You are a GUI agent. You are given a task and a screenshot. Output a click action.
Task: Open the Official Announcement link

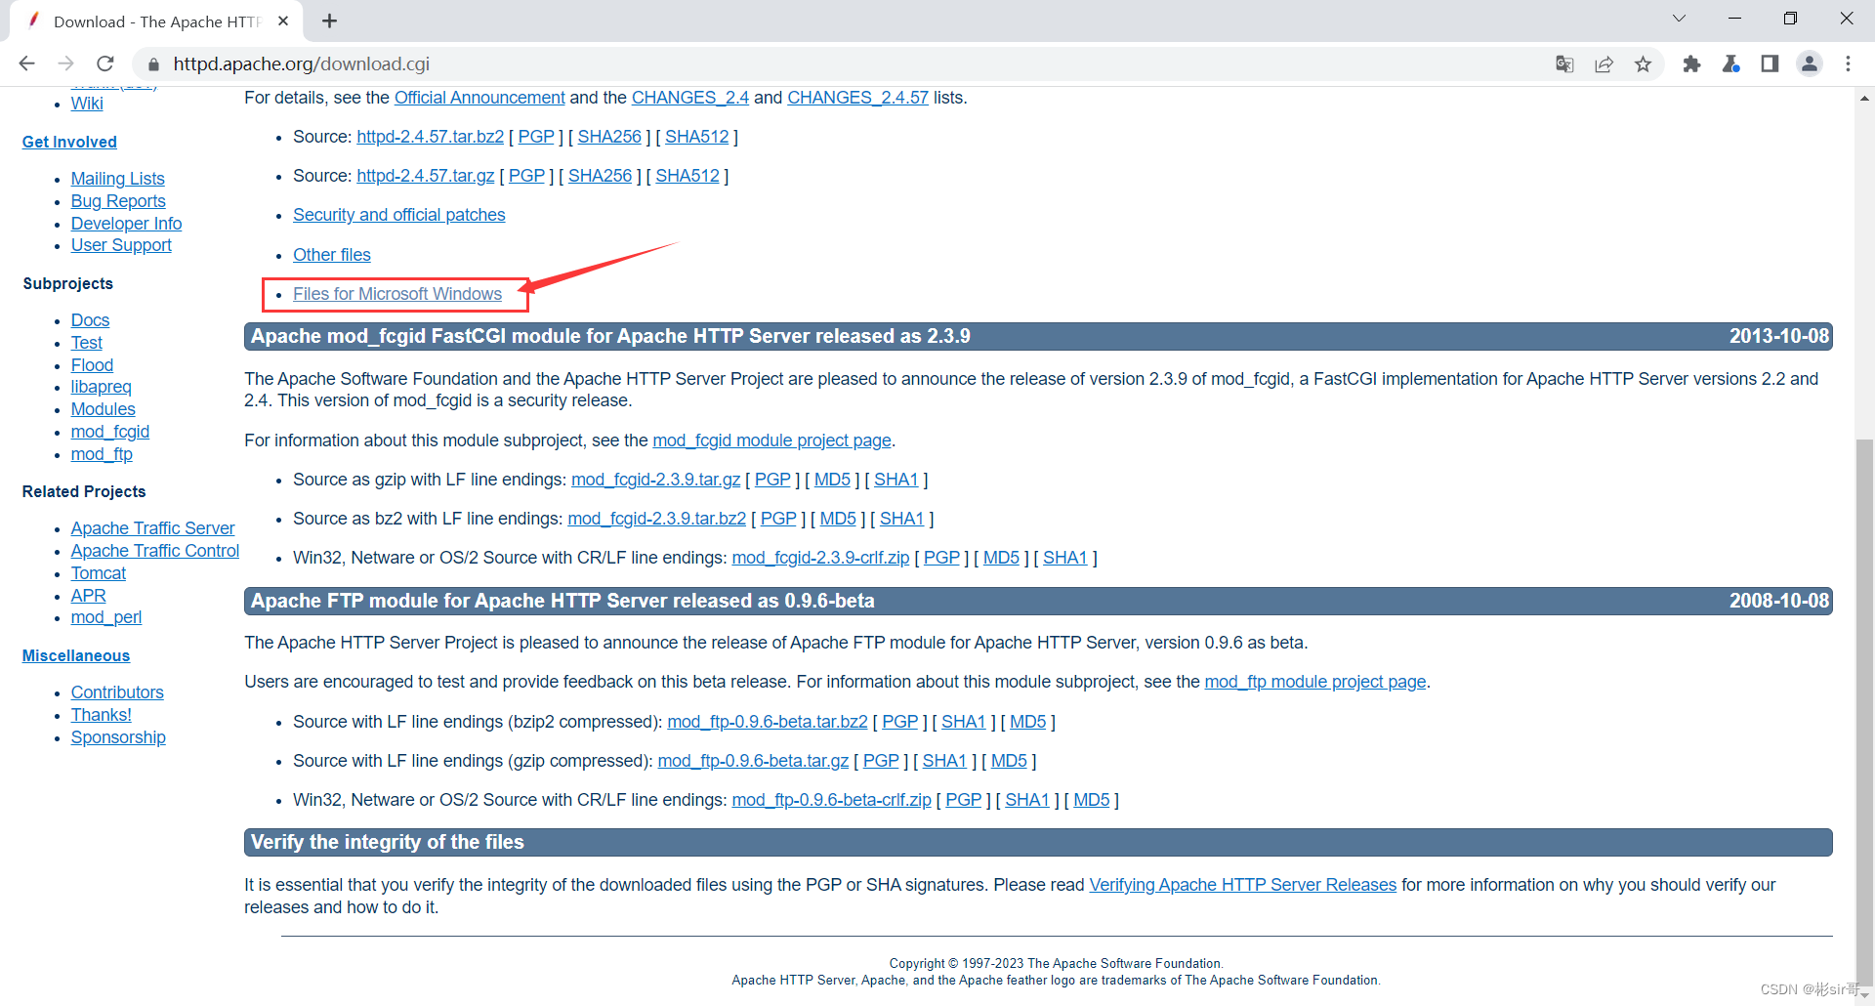coord(479,98)
